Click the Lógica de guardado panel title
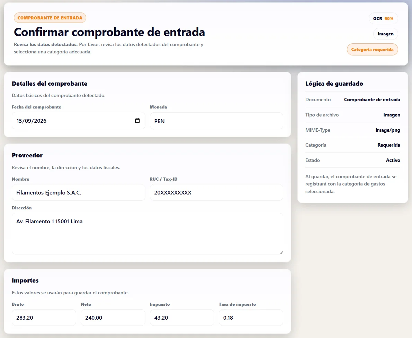 334,84
